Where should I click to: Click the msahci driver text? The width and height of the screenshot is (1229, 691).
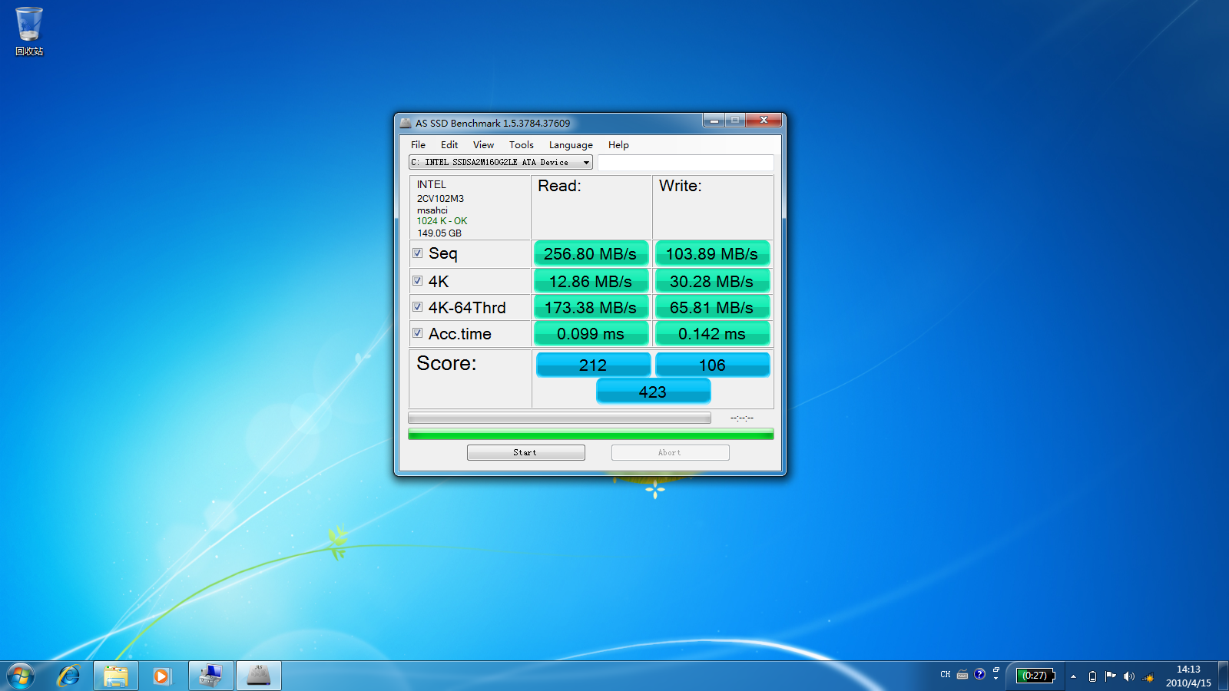[432, 210]
